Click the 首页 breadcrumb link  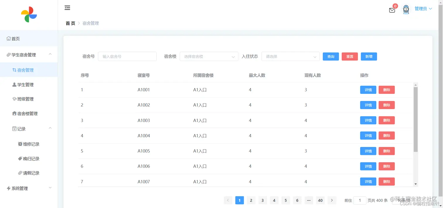tap(70, 23)
